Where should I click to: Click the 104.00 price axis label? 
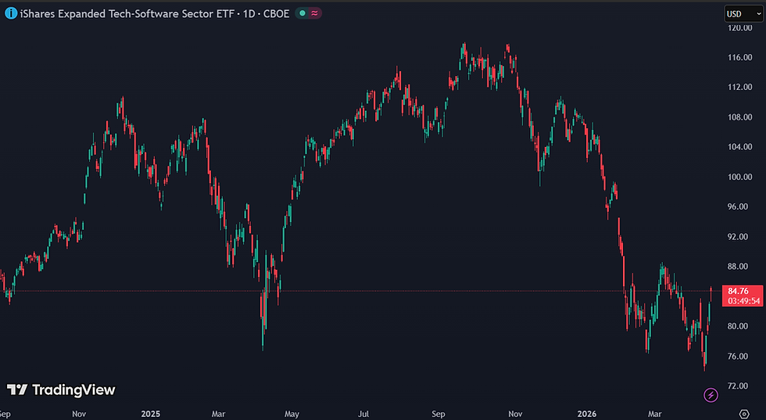click(x=740, y=147)
